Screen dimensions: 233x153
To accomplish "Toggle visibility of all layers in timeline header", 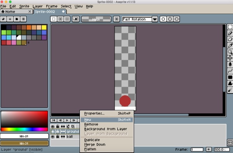I will pyautogui.click(x=52, y=127).
